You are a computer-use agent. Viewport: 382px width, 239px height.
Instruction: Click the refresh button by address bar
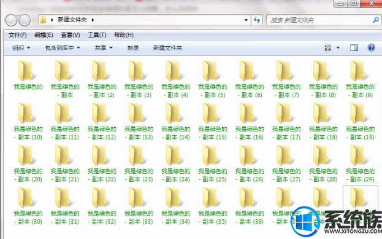[257, 20]
